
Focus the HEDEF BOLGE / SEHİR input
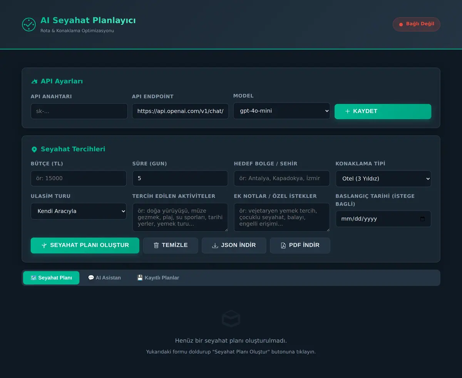282,178
